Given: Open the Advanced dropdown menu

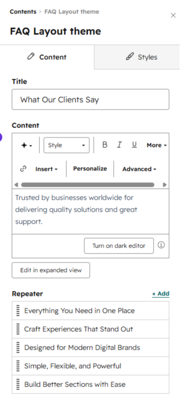Looking at the screenshot, I should point(139,169).
